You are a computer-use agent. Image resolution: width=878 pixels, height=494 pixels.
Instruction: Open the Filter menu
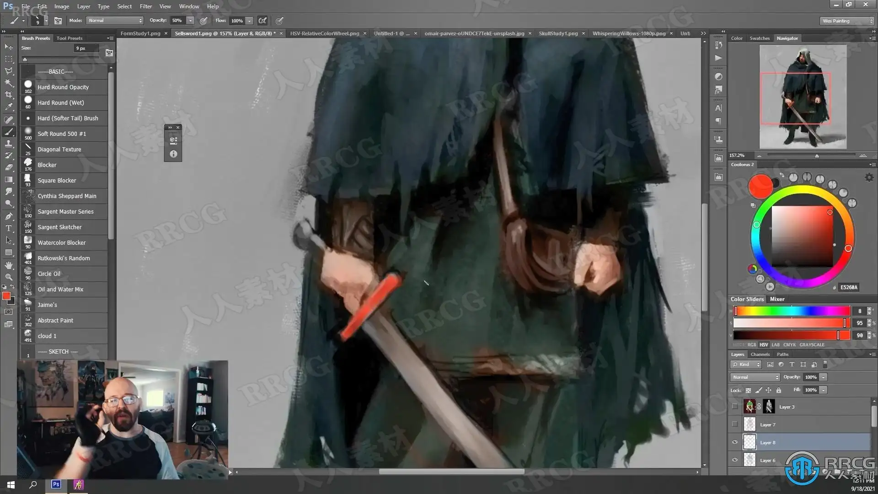(145, 6)
